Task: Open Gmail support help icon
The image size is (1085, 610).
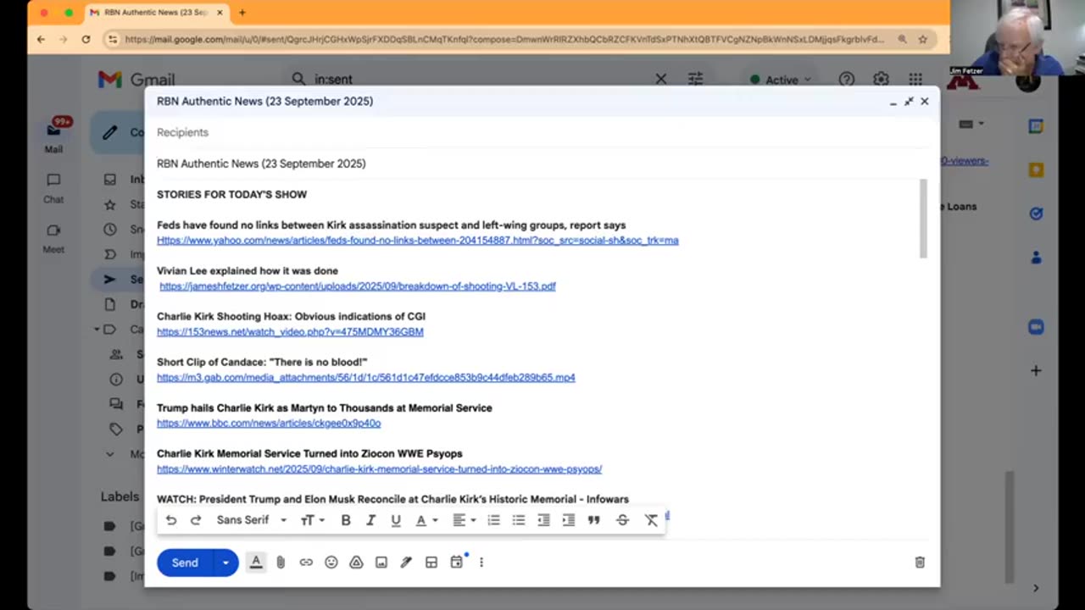Action: coord(847,80)
